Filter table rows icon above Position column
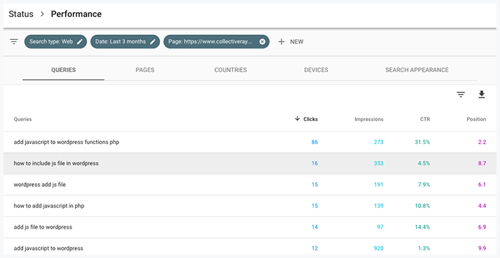 click(461, 95)
